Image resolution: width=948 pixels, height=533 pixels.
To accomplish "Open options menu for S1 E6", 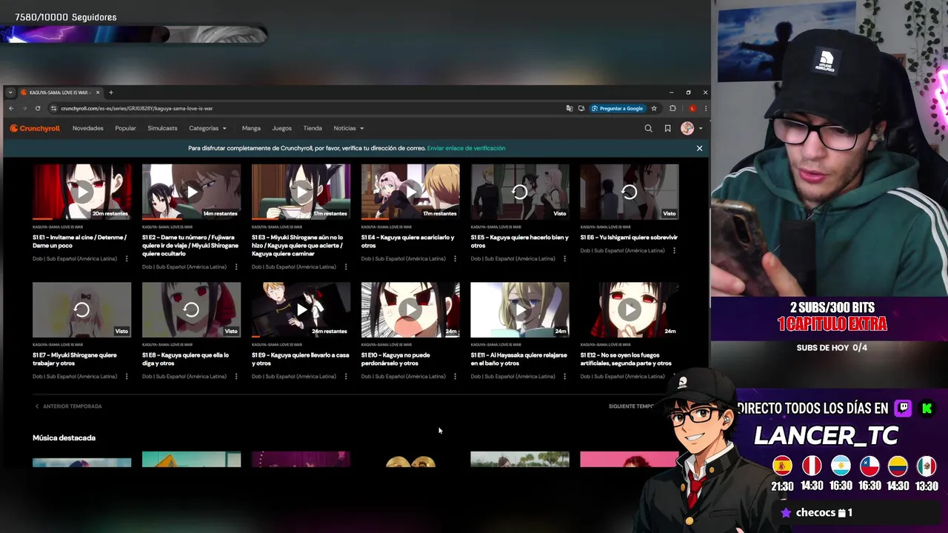I will click(674, 250).
